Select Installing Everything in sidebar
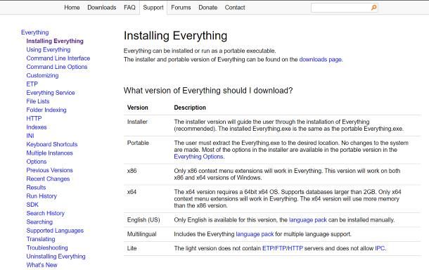Image resolution: width=429 pixels, height=270 pixels. pos(55,41)
